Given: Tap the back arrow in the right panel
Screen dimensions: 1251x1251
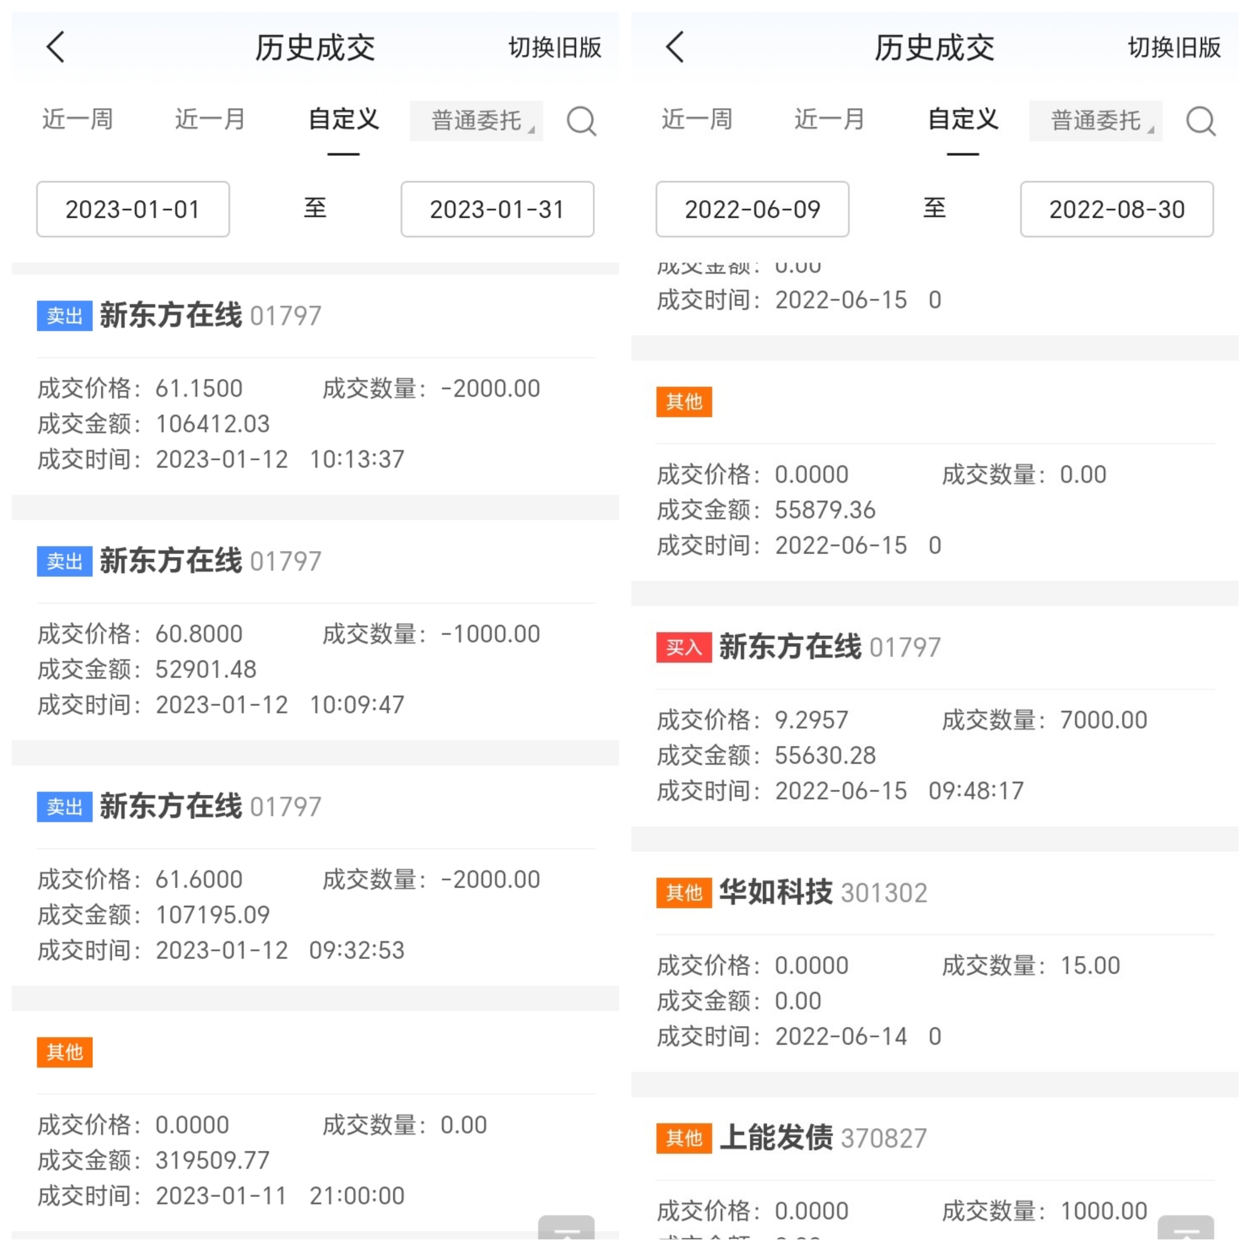Looking at the screenshot, I should (x=675, y=47).
